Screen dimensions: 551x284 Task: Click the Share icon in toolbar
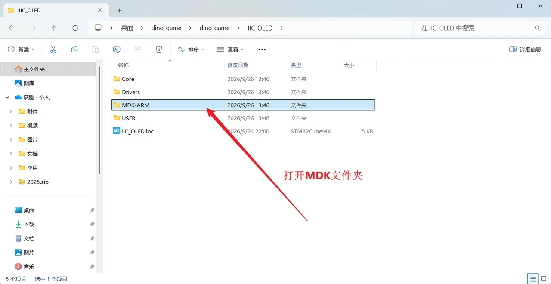point(138,49)
